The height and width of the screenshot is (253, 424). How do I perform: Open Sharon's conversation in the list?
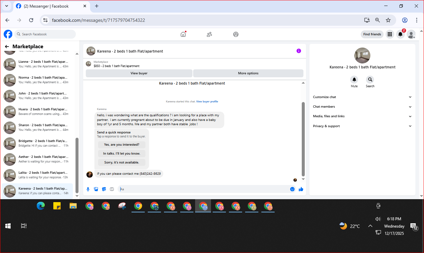(x=37, y=127)
